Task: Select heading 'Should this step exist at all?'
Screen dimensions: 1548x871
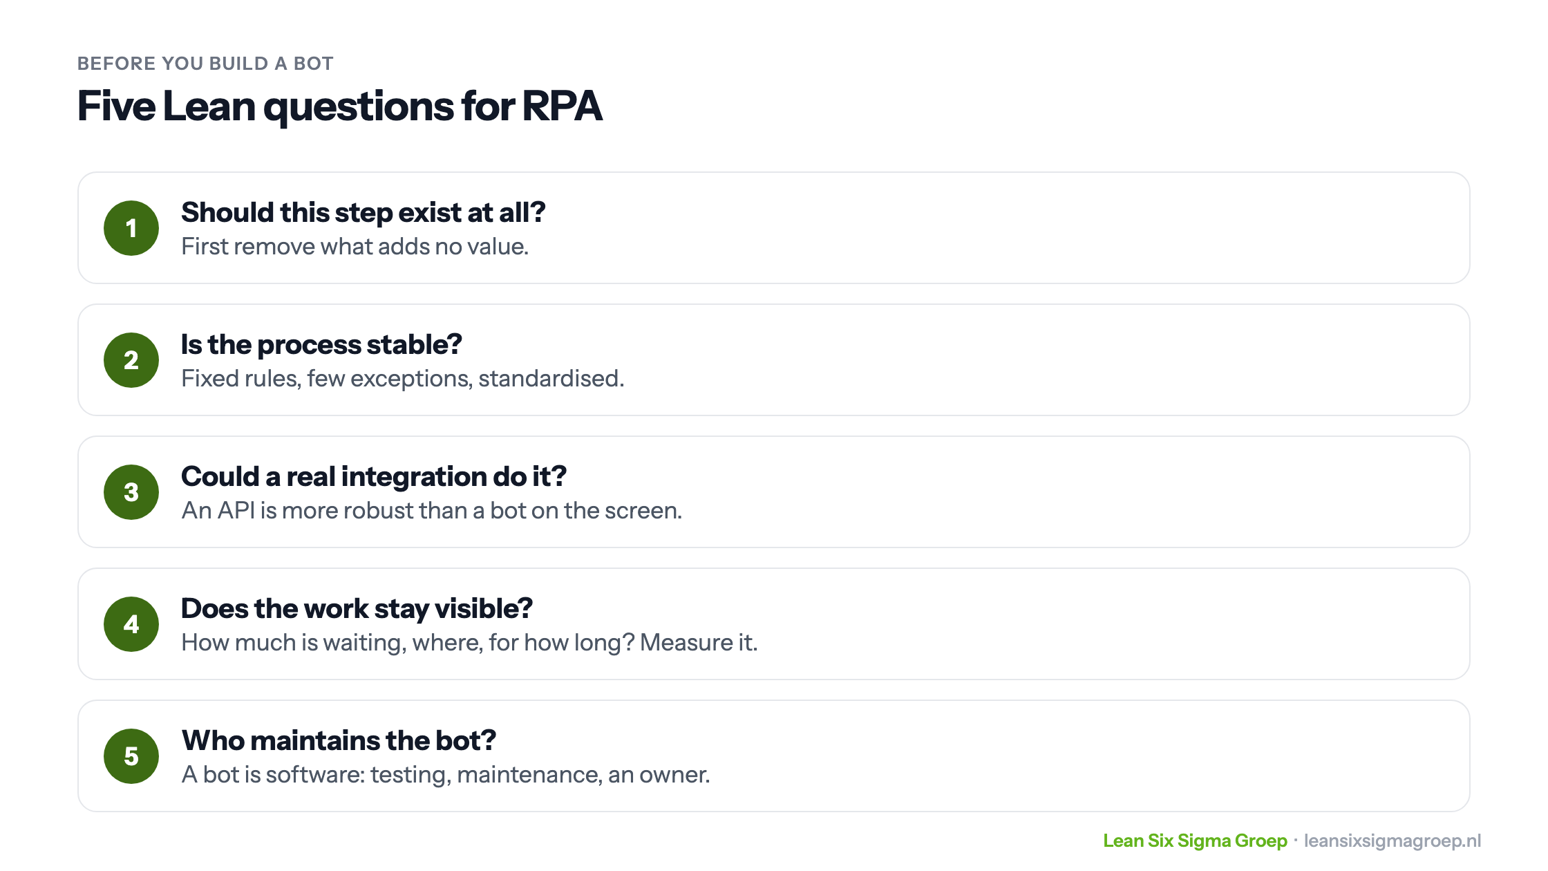Action: pyautogui.click(x=364, y=212)
